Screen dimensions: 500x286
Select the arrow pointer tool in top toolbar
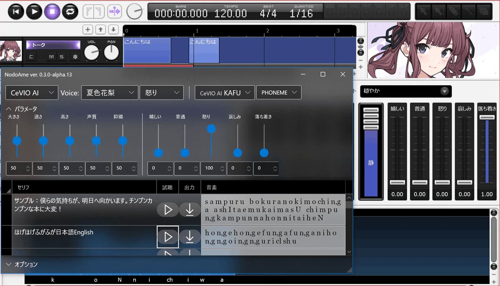424,11
